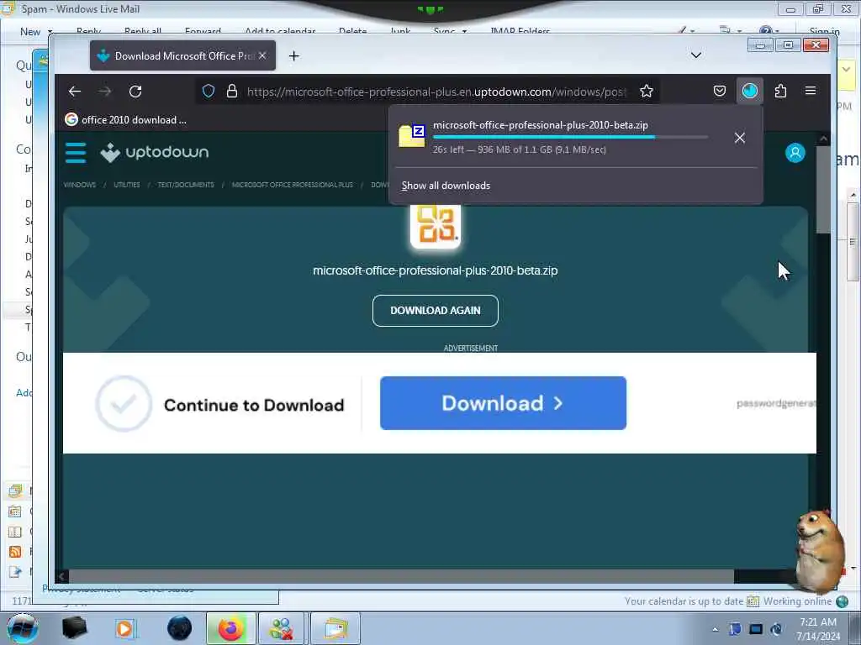Click Delete in the Windows Live Mail toolbar
The width and height of the screenshot is (861, 645).
[352, 31]
